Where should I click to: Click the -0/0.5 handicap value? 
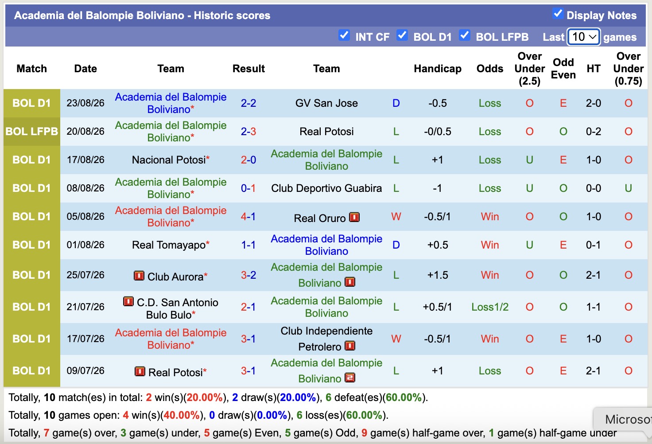pyautogui.click(x=438, y=132)
